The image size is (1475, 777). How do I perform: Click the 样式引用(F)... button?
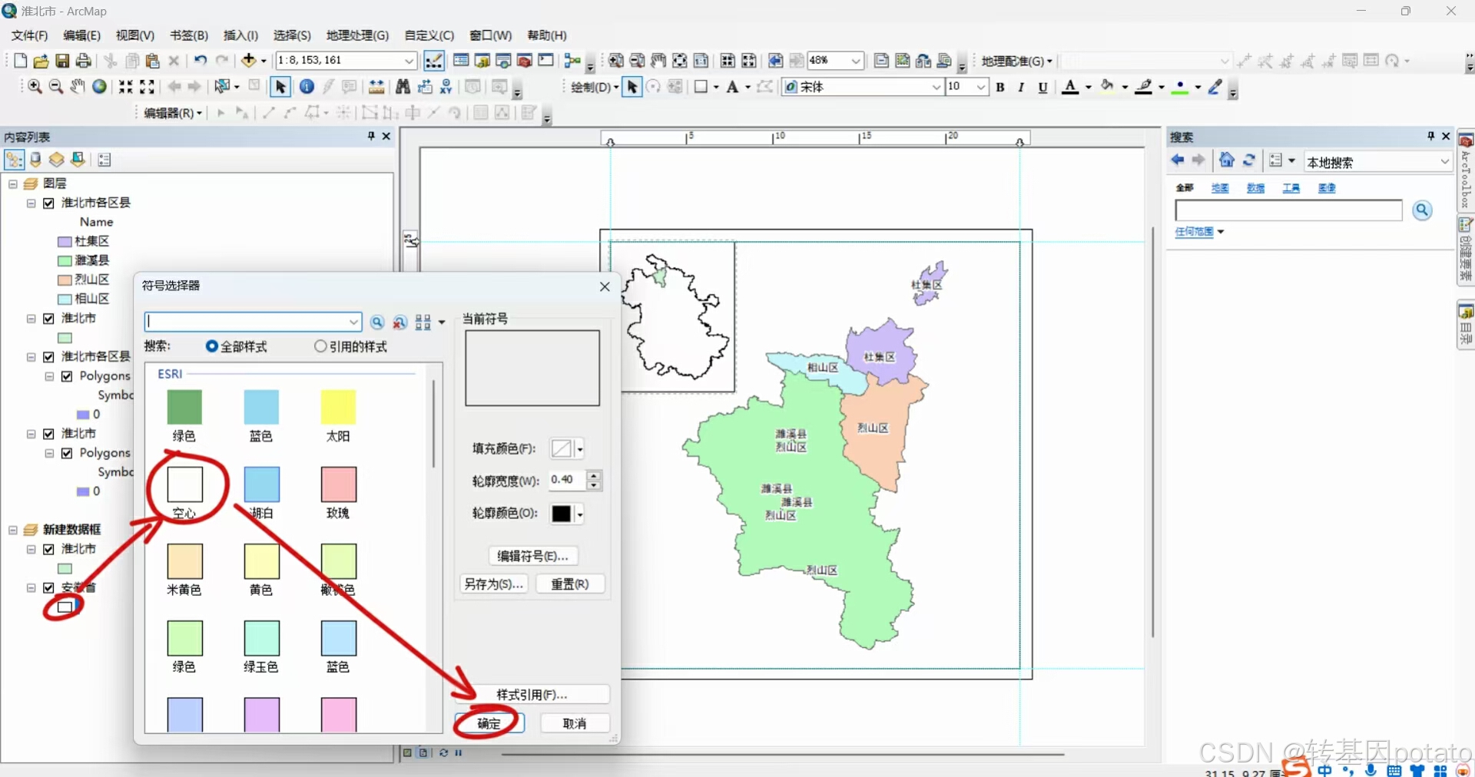[x=532, y=694]
